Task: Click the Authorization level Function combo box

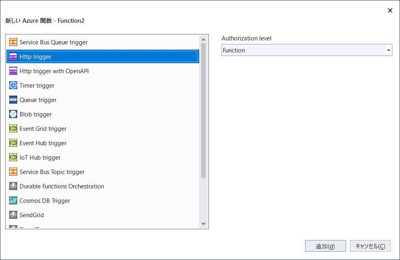Action: point(307,50)
